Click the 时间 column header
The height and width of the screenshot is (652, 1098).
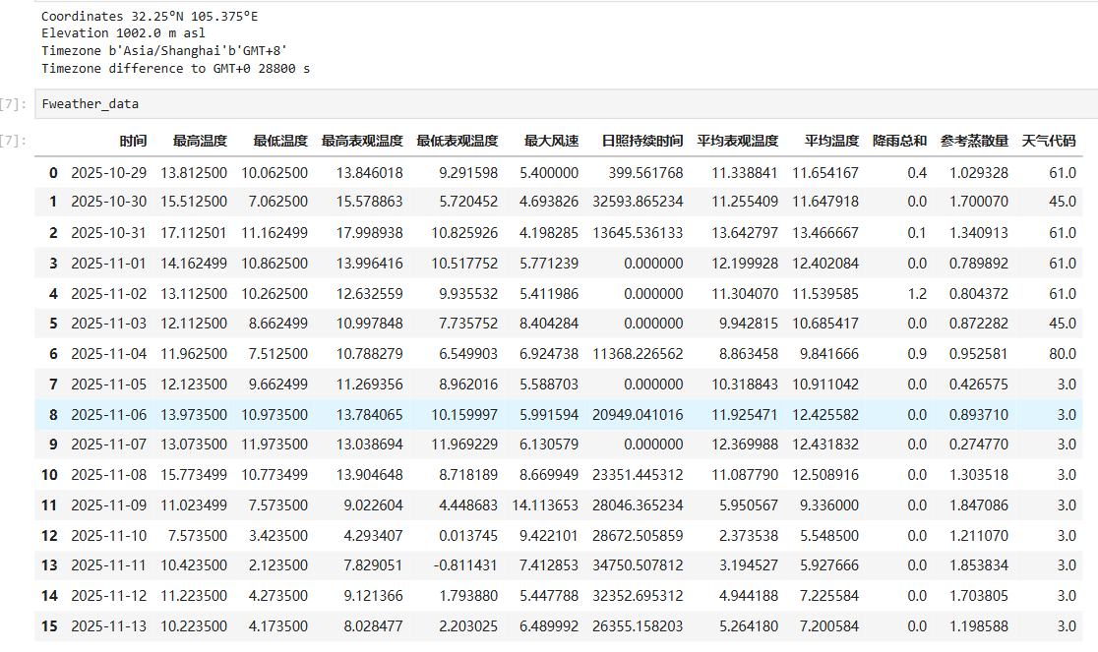pos(133,141)
